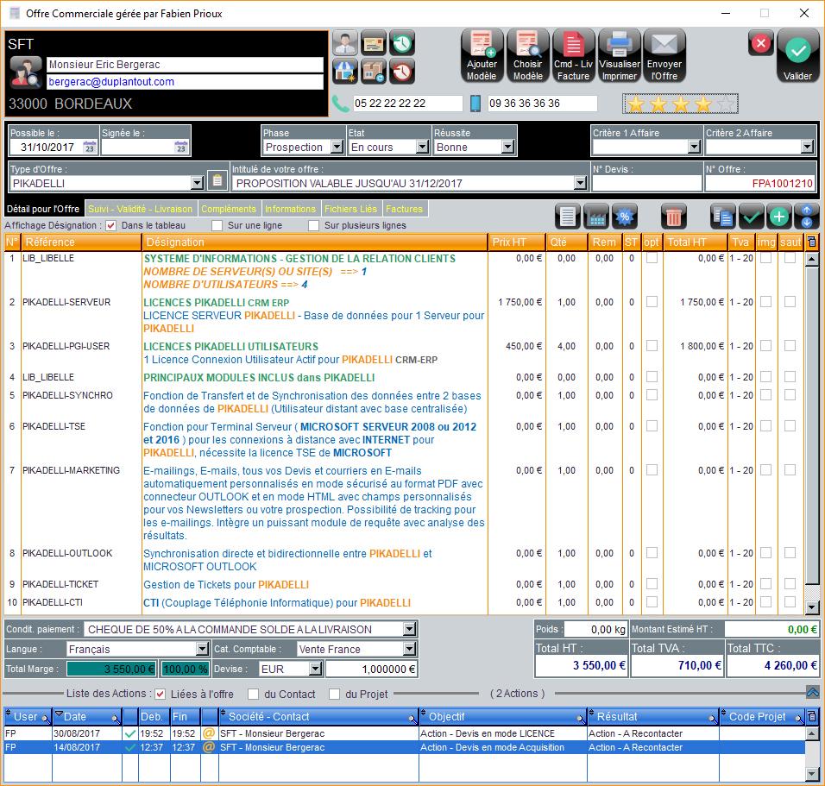Check the img box for PIKADELLI-TSE row
Image resolution: width=825 pixels, height=786 pixels.
click(x=766, y=425)
